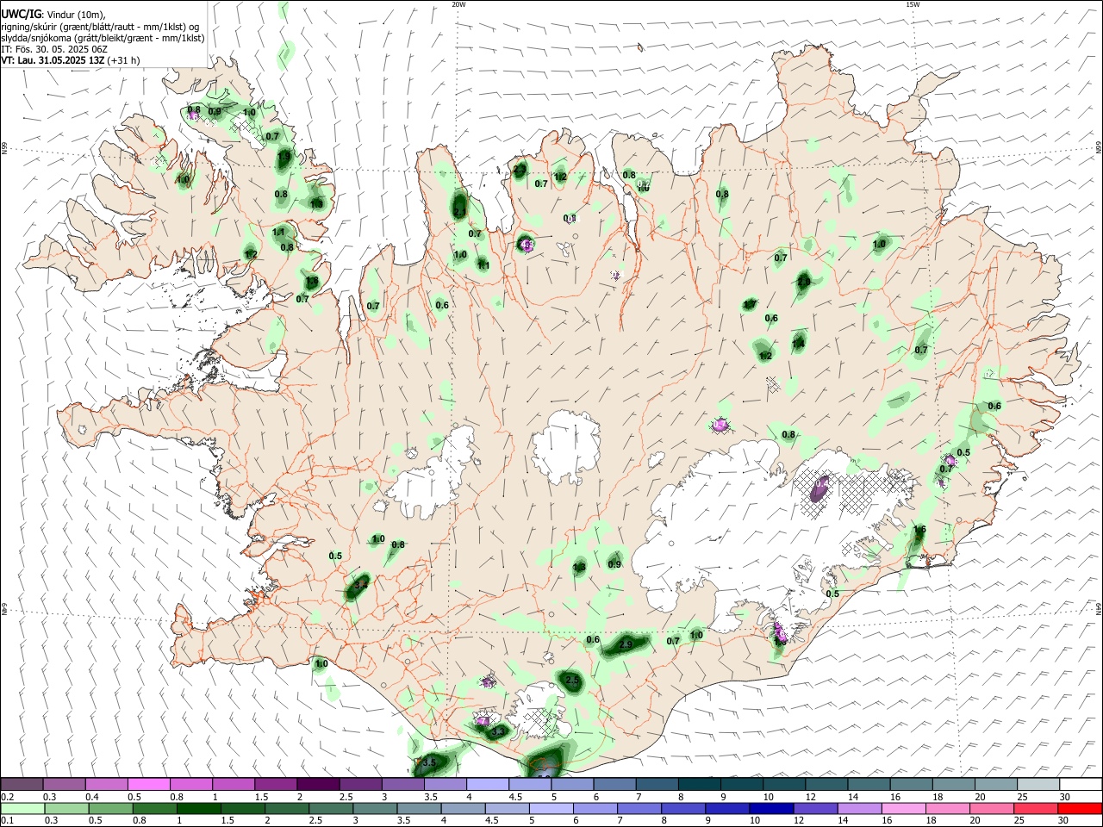Click the '3.4' precipitation value on map
The height and width of the screenshot is (827, 1103).
click(x=361, y=585)
